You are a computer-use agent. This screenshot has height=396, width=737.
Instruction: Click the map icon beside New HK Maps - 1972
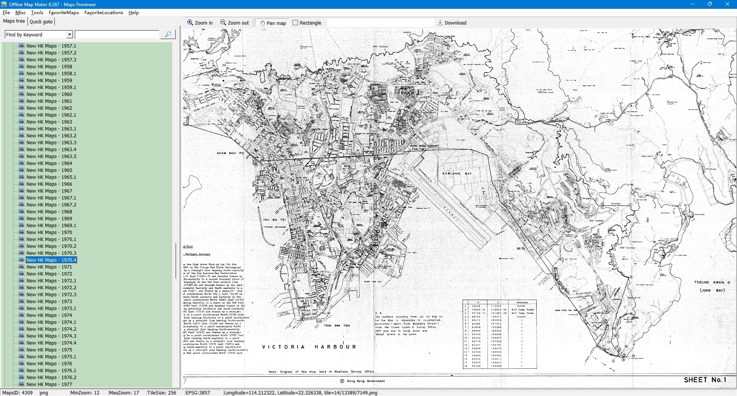(x=21, y=274)
